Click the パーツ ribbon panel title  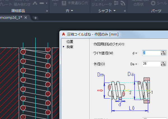coord(156,11)
